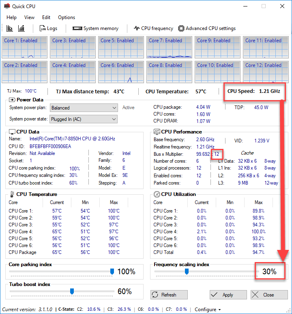The image size is (292, 314).
Task: Select the Core 3 usage graph
Action: coord(73,47)
